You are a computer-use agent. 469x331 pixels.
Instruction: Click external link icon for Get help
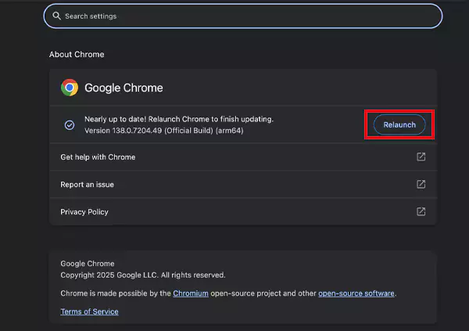tap(421, 157)
